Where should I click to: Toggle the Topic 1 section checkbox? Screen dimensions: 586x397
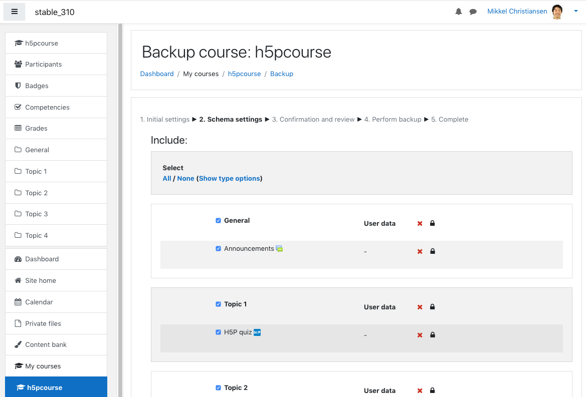pos(218,304)
